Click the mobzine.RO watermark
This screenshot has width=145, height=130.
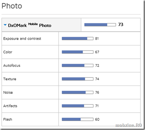(129, 125)
